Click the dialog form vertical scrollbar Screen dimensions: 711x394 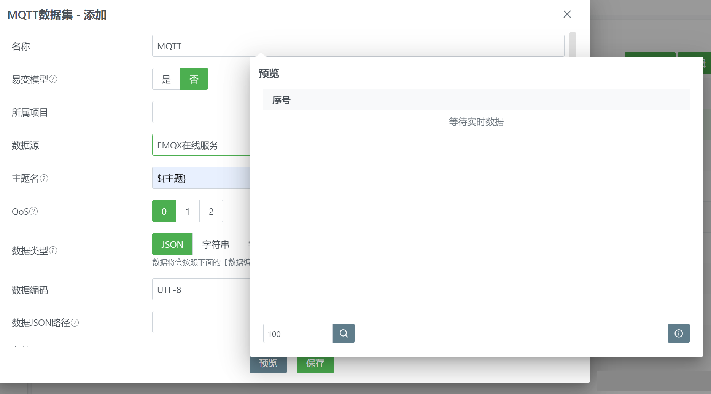pos(573,45)
